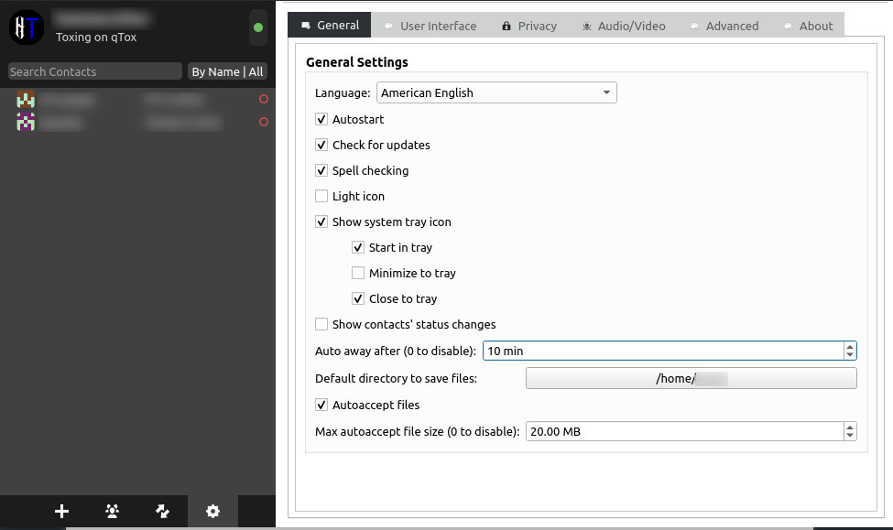The image size is (893, 530).
Task: Click the Privacy tab lock icon
Action: (506, 27)
